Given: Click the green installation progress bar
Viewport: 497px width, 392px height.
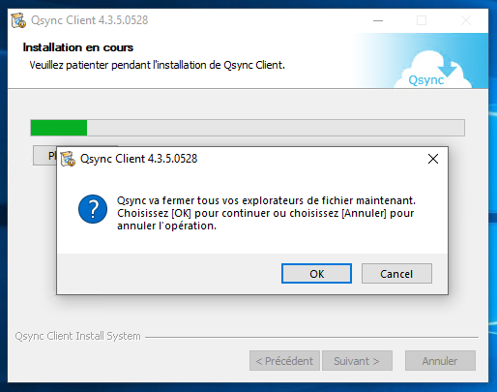Looking at the screenshot, I should [248, 128].
